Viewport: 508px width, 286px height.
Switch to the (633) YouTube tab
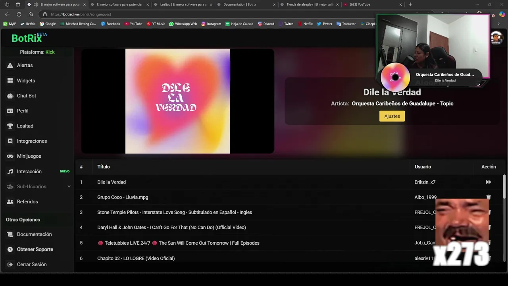click(372, 4)
